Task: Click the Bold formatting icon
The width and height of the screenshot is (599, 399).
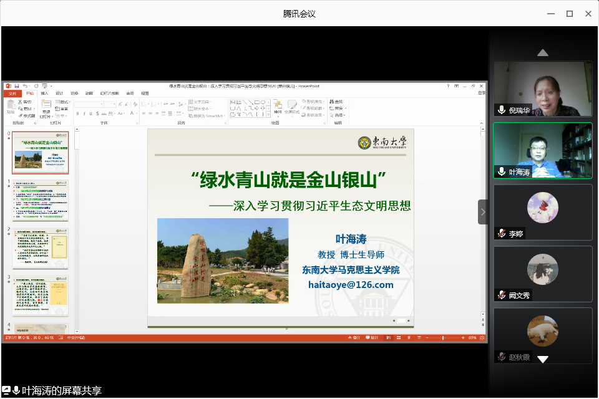Action: pos(77,113)
